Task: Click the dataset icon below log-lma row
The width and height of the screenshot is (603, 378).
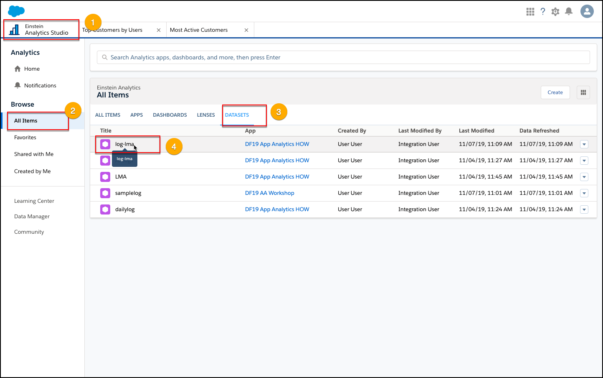Action: (105, 161)
